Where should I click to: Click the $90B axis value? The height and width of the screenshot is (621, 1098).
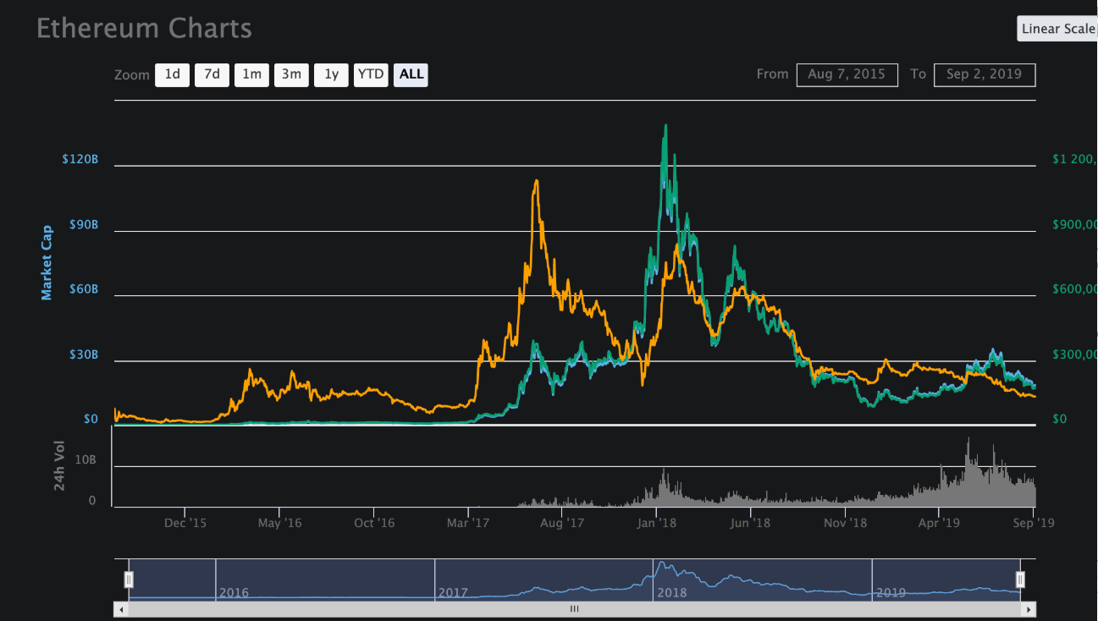(84, 225)
